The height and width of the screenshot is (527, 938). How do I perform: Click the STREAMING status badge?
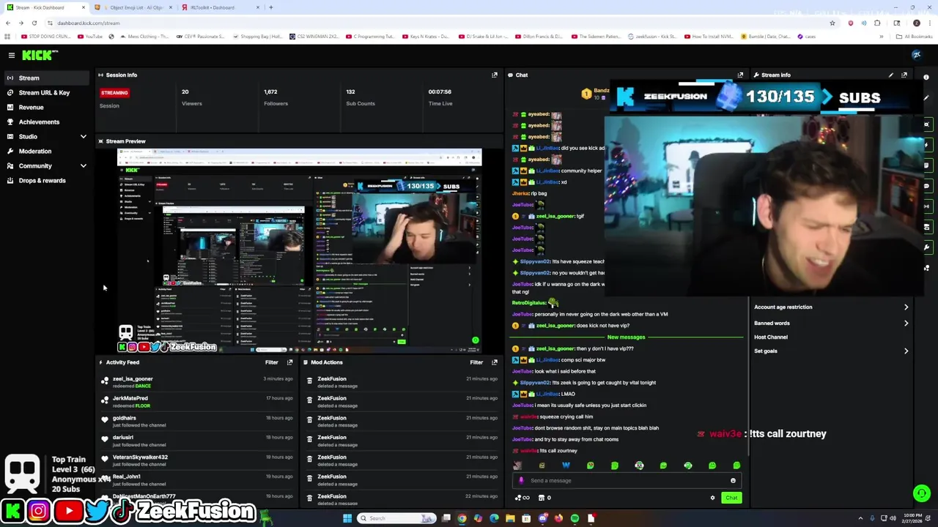point(114,93)
